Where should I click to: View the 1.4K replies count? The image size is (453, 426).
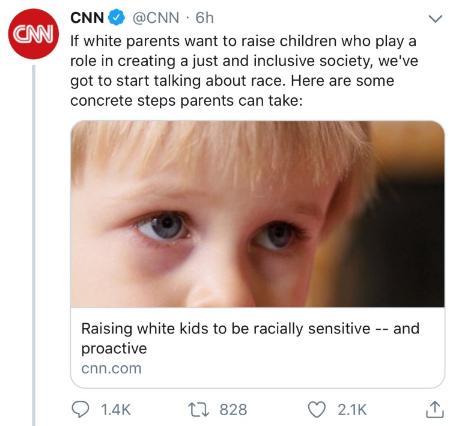(x=116, y=410)
